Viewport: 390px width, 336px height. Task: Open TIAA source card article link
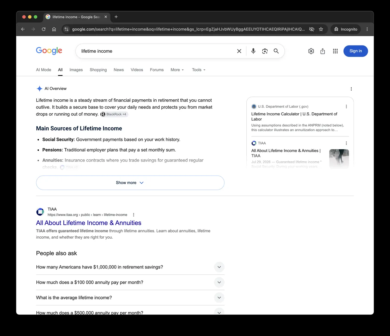pos(286,153)
